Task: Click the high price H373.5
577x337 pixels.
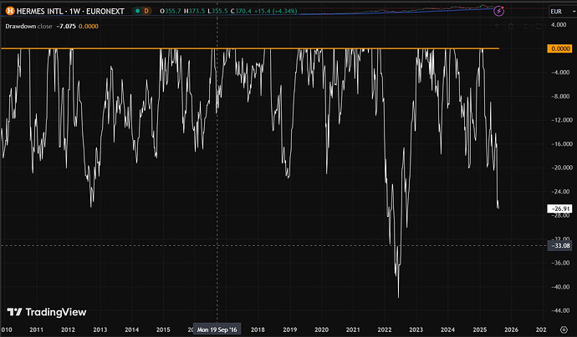Action: (x=194, y=11)
